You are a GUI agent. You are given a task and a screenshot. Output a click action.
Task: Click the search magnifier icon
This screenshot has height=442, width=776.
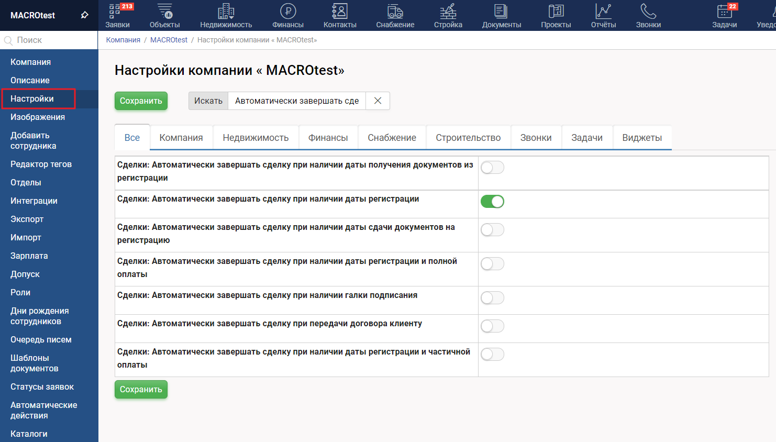[8, 40]
